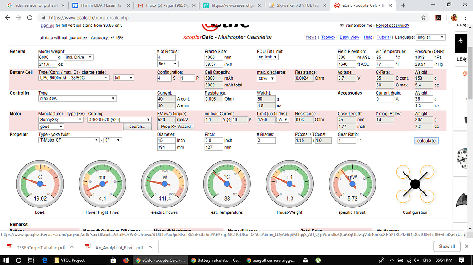473x265 pixels.
Task: Open the Toolbox link
Action: tap(328, 37)
